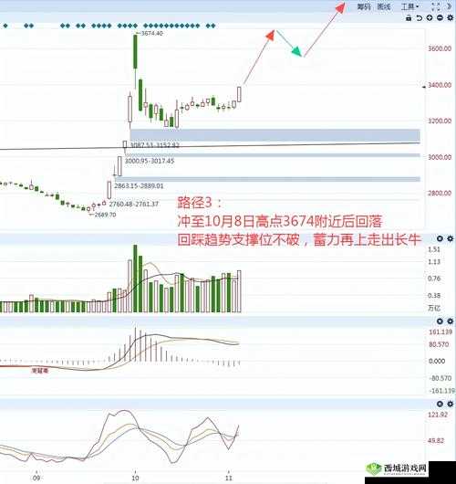Open the 画线 drawing tab
The height and width of the screenshot is (484, 456).
[384, 6]
